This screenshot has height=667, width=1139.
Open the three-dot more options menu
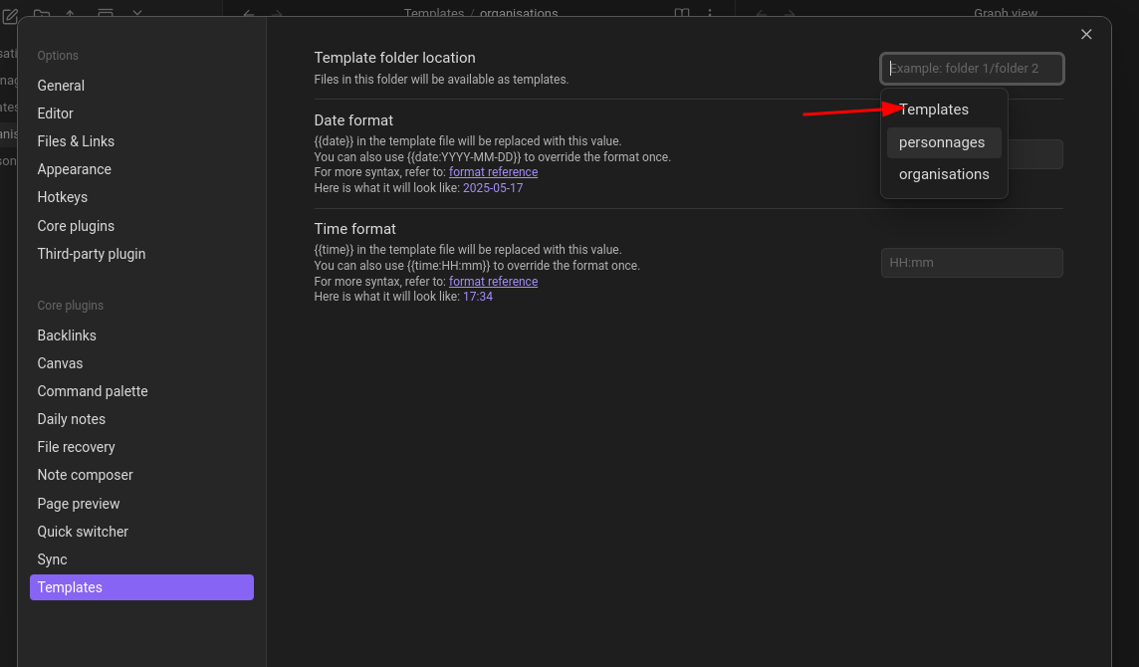pyautogui.click(x=710, y=14)
